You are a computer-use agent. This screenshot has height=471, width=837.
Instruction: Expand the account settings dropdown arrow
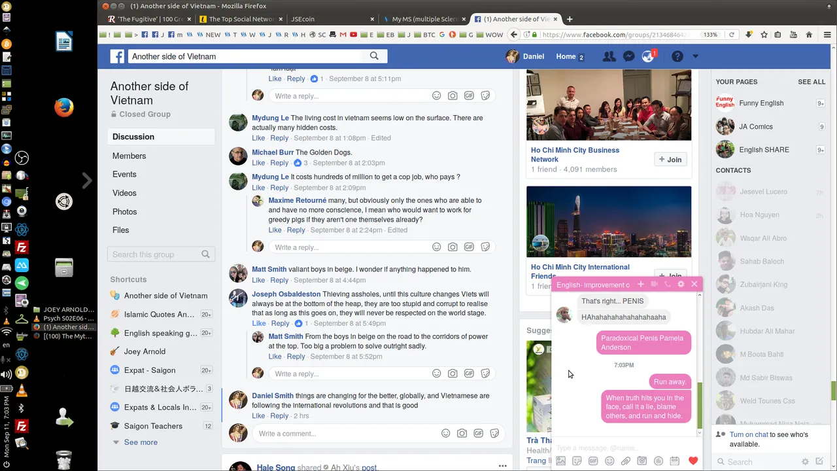click(x=695, y=56)
